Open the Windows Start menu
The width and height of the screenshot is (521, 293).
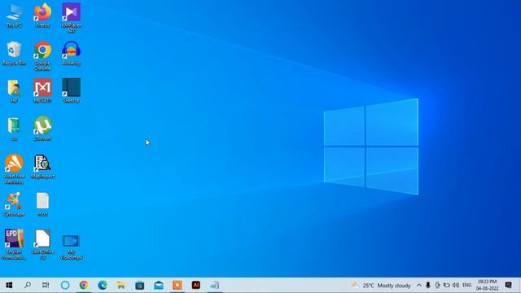[x=9, y=285]
